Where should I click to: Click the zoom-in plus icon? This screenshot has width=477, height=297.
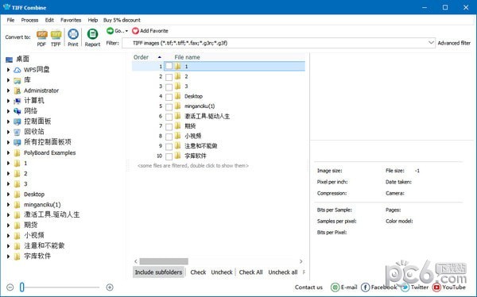[110, 287]
